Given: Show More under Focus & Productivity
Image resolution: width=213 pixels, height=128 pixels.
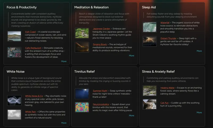Looking at the screenshot, I should point(64,61).
